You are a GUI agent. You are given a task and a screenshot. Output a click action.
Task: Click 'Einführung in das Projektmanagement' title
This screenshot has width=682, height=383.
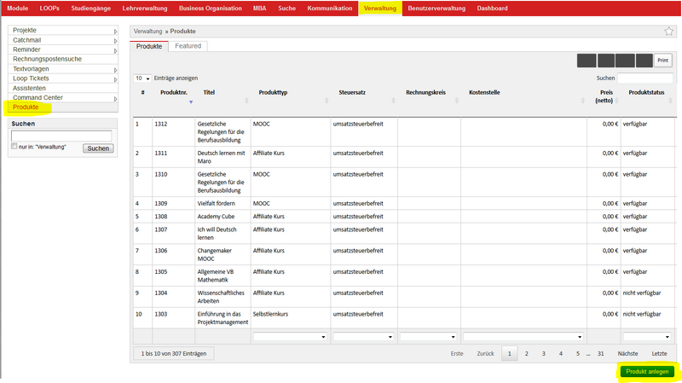(223, 318)
